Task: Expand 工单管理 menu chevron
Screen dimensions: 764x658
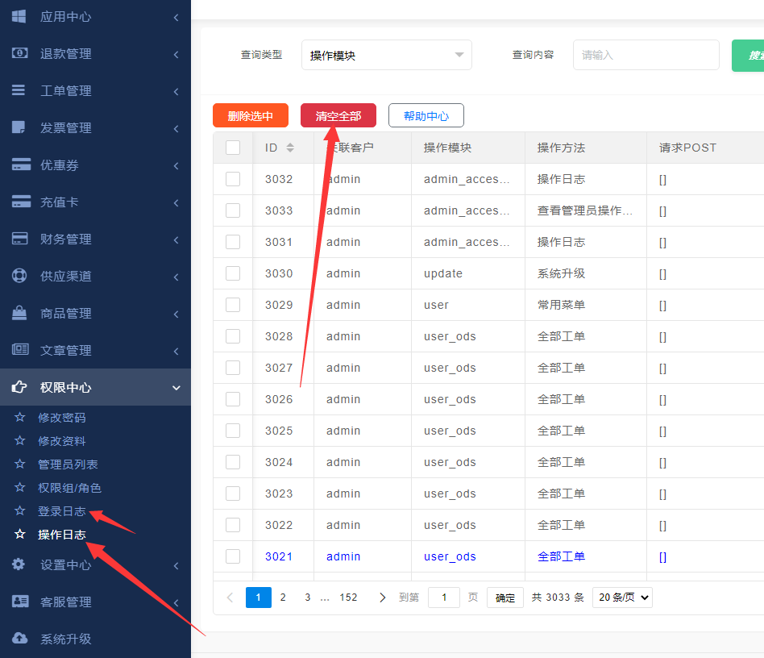Action: [176, 91]
